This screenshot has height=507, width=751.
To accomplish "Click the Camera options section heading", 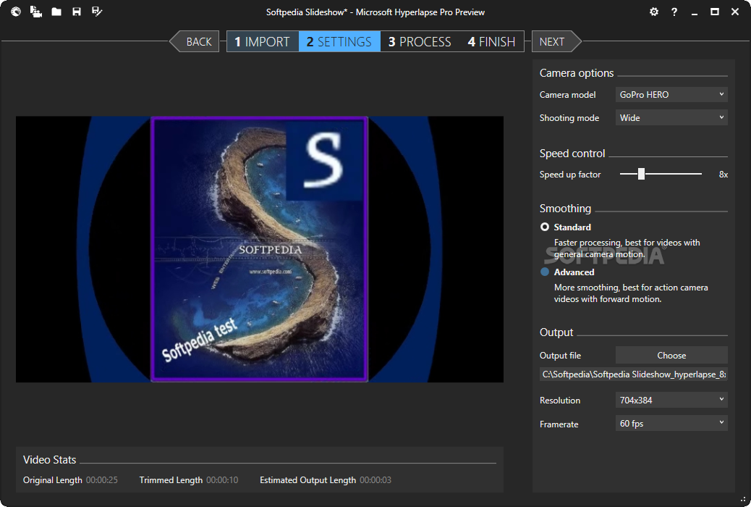I will [x=577, y=73].
